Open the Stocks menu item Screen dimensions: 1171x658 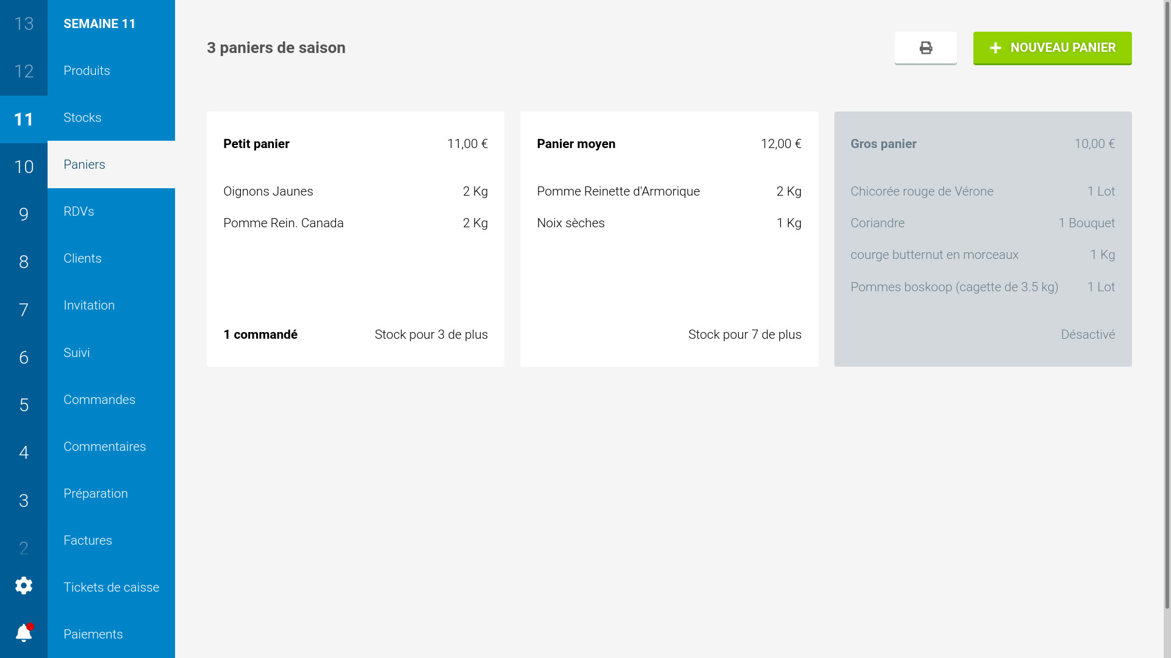point(82,118)
